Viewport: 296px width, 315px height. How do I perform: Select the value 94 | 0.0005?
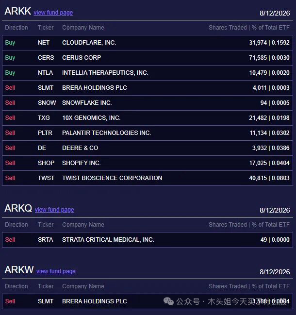coord(275,103)
